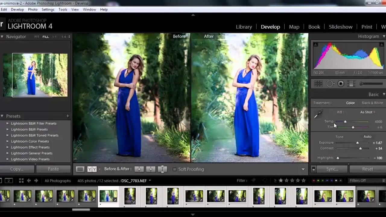Apply Auto tone adjustment

pyautogui.click(x=367, y=137)
